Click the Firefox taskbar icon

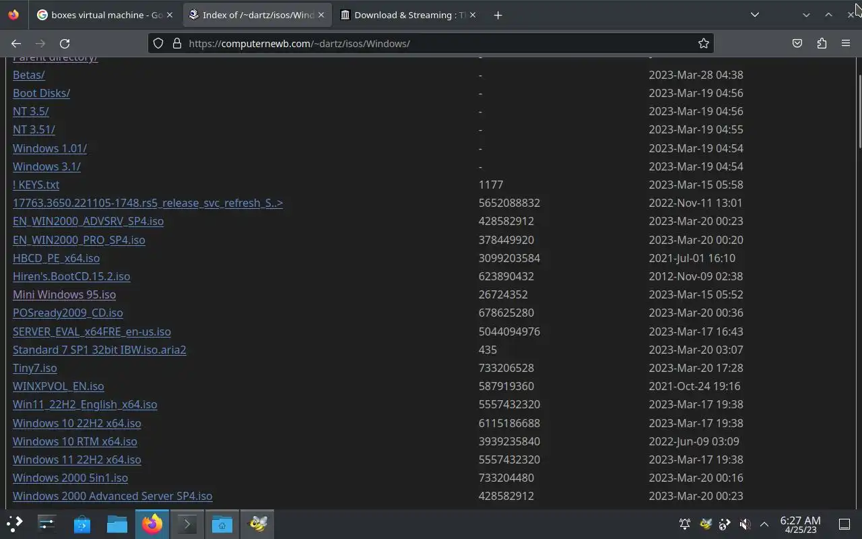[x=152, y=524]
